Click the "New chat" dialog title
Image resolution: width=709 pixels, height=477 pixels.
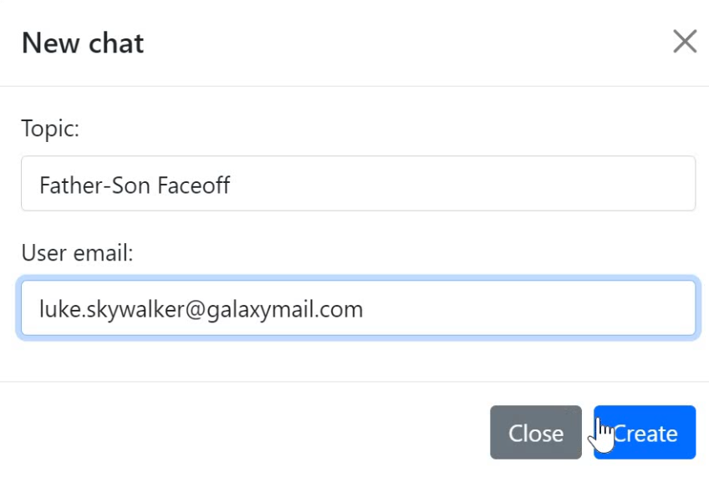[83, 43]
